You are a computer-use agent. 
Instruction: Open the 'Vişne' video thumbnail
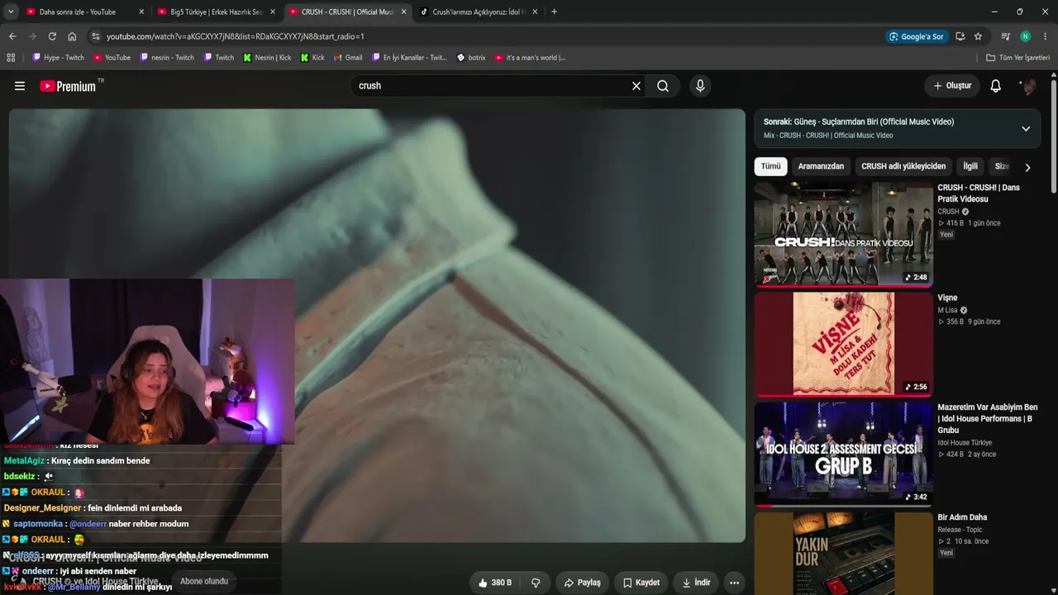pos(843,344)
